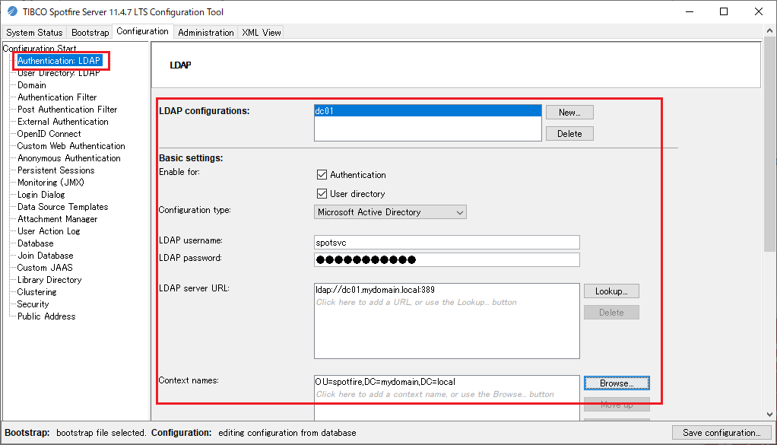Viewport: 777px width, 445px height.
Task: Select the Domain tree item
Action: (x=32, y=85)
